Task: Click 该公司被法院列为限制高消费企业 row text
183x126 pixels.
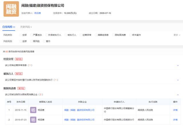Action: tap(24, 95)
